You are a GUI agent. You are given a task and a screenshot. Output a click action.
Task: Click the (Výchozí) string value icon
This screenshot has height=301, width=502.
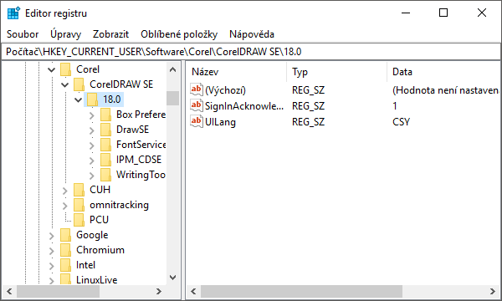coord(197,89)
